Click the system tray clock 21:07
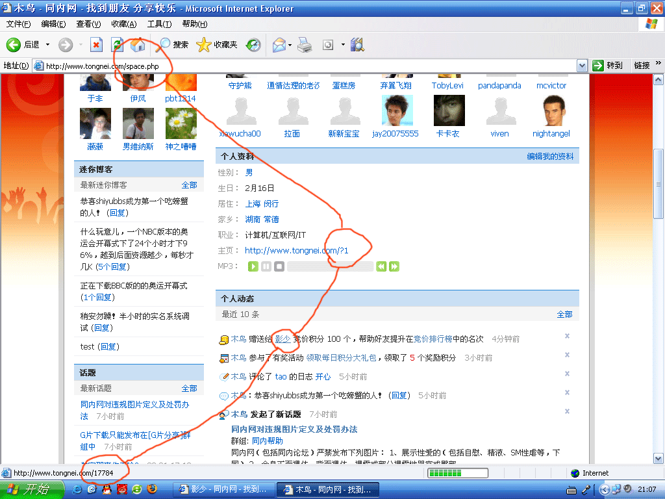 (647, 490)
